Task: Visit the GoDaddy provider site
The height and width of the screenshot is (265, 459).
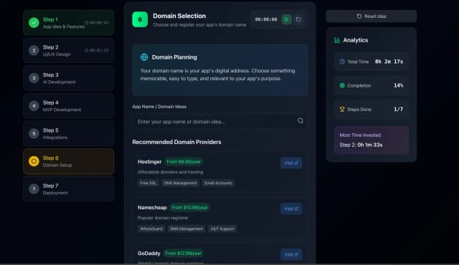Action: pos(291,254)
